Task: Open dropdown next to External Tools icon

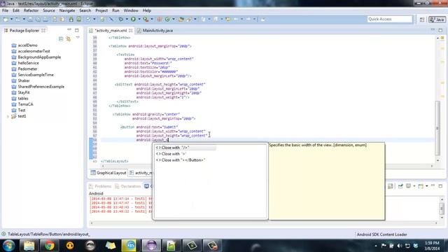Action: coord(152,19)
